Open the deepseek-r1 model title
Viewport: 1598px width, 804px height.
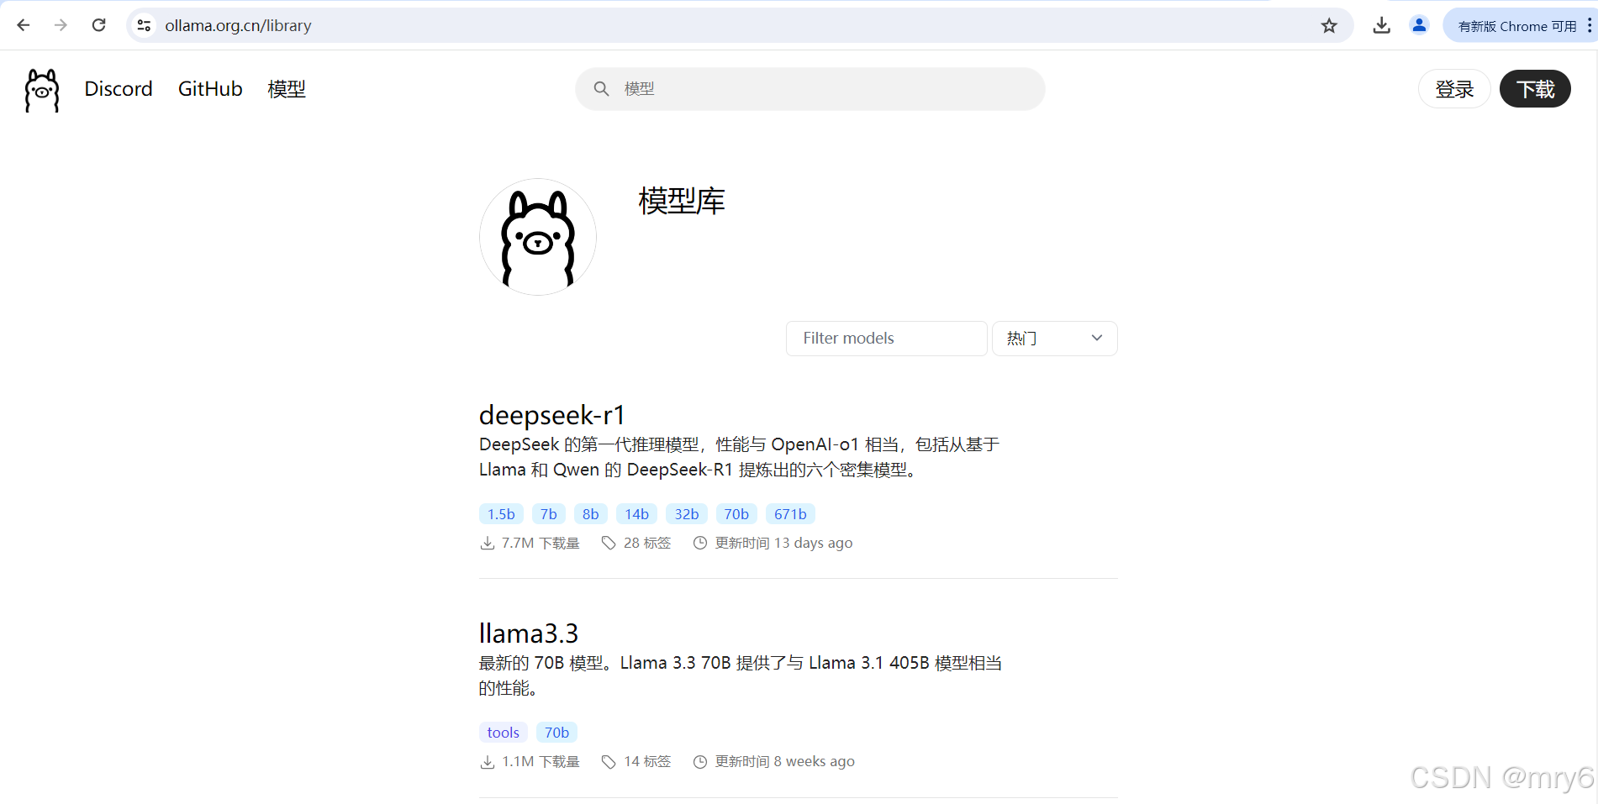(x=551, y=415)
